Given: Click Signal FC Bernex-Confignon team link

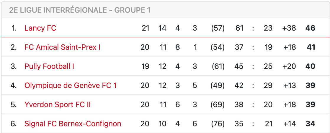Looking at the screenshot, I should pos(73,124).
